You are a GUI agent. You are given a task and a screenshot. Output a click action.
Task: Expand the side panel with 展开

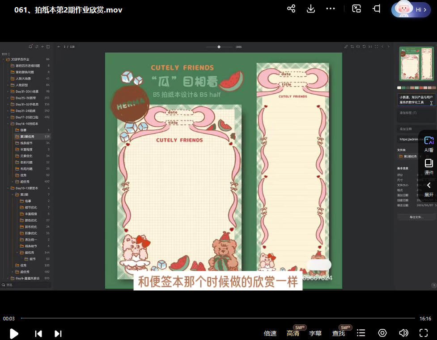(x=429, y=189)
